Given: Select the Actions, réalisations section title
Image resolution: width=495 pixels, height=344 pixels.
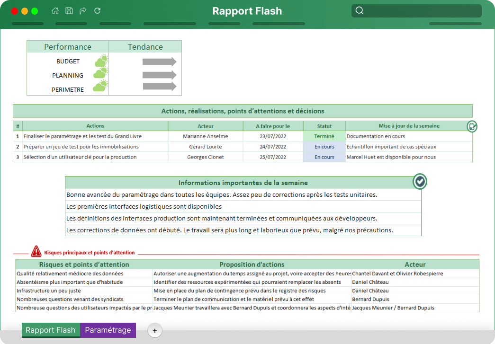Looking at the screenshot, I should (x=243, y=111).
